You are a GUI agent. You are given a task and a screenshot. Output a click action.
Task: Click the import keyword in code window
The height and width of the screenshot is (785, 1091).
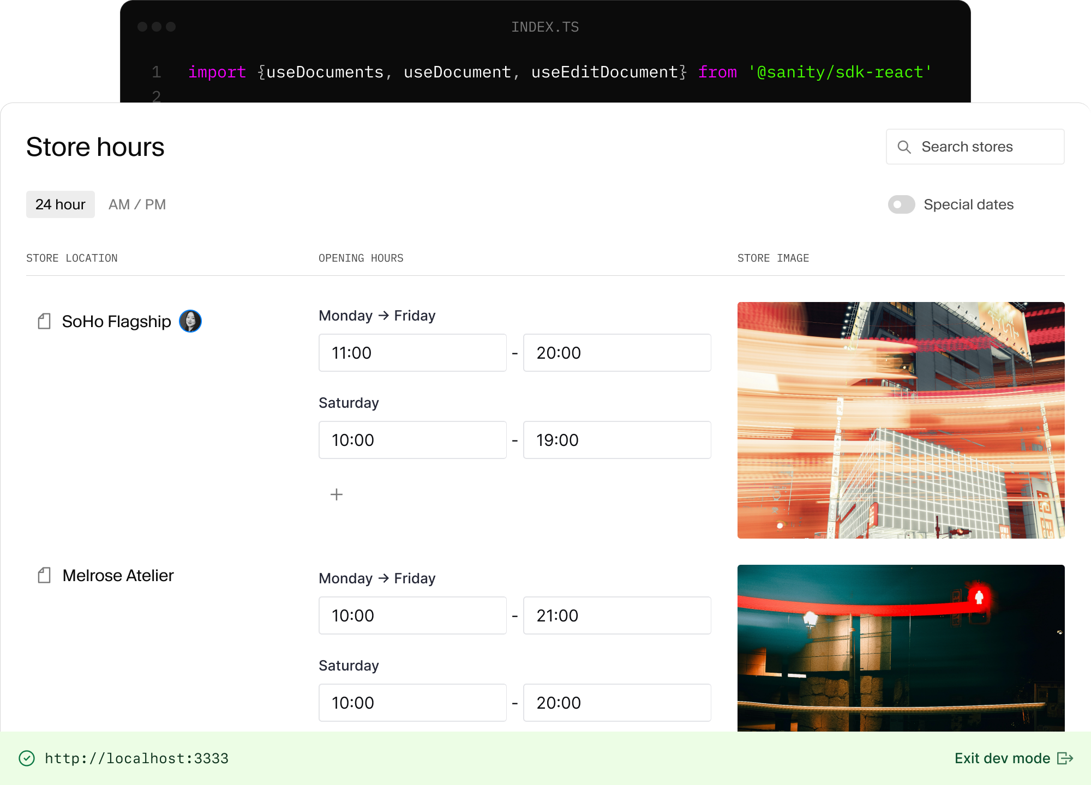click(217, 72)
